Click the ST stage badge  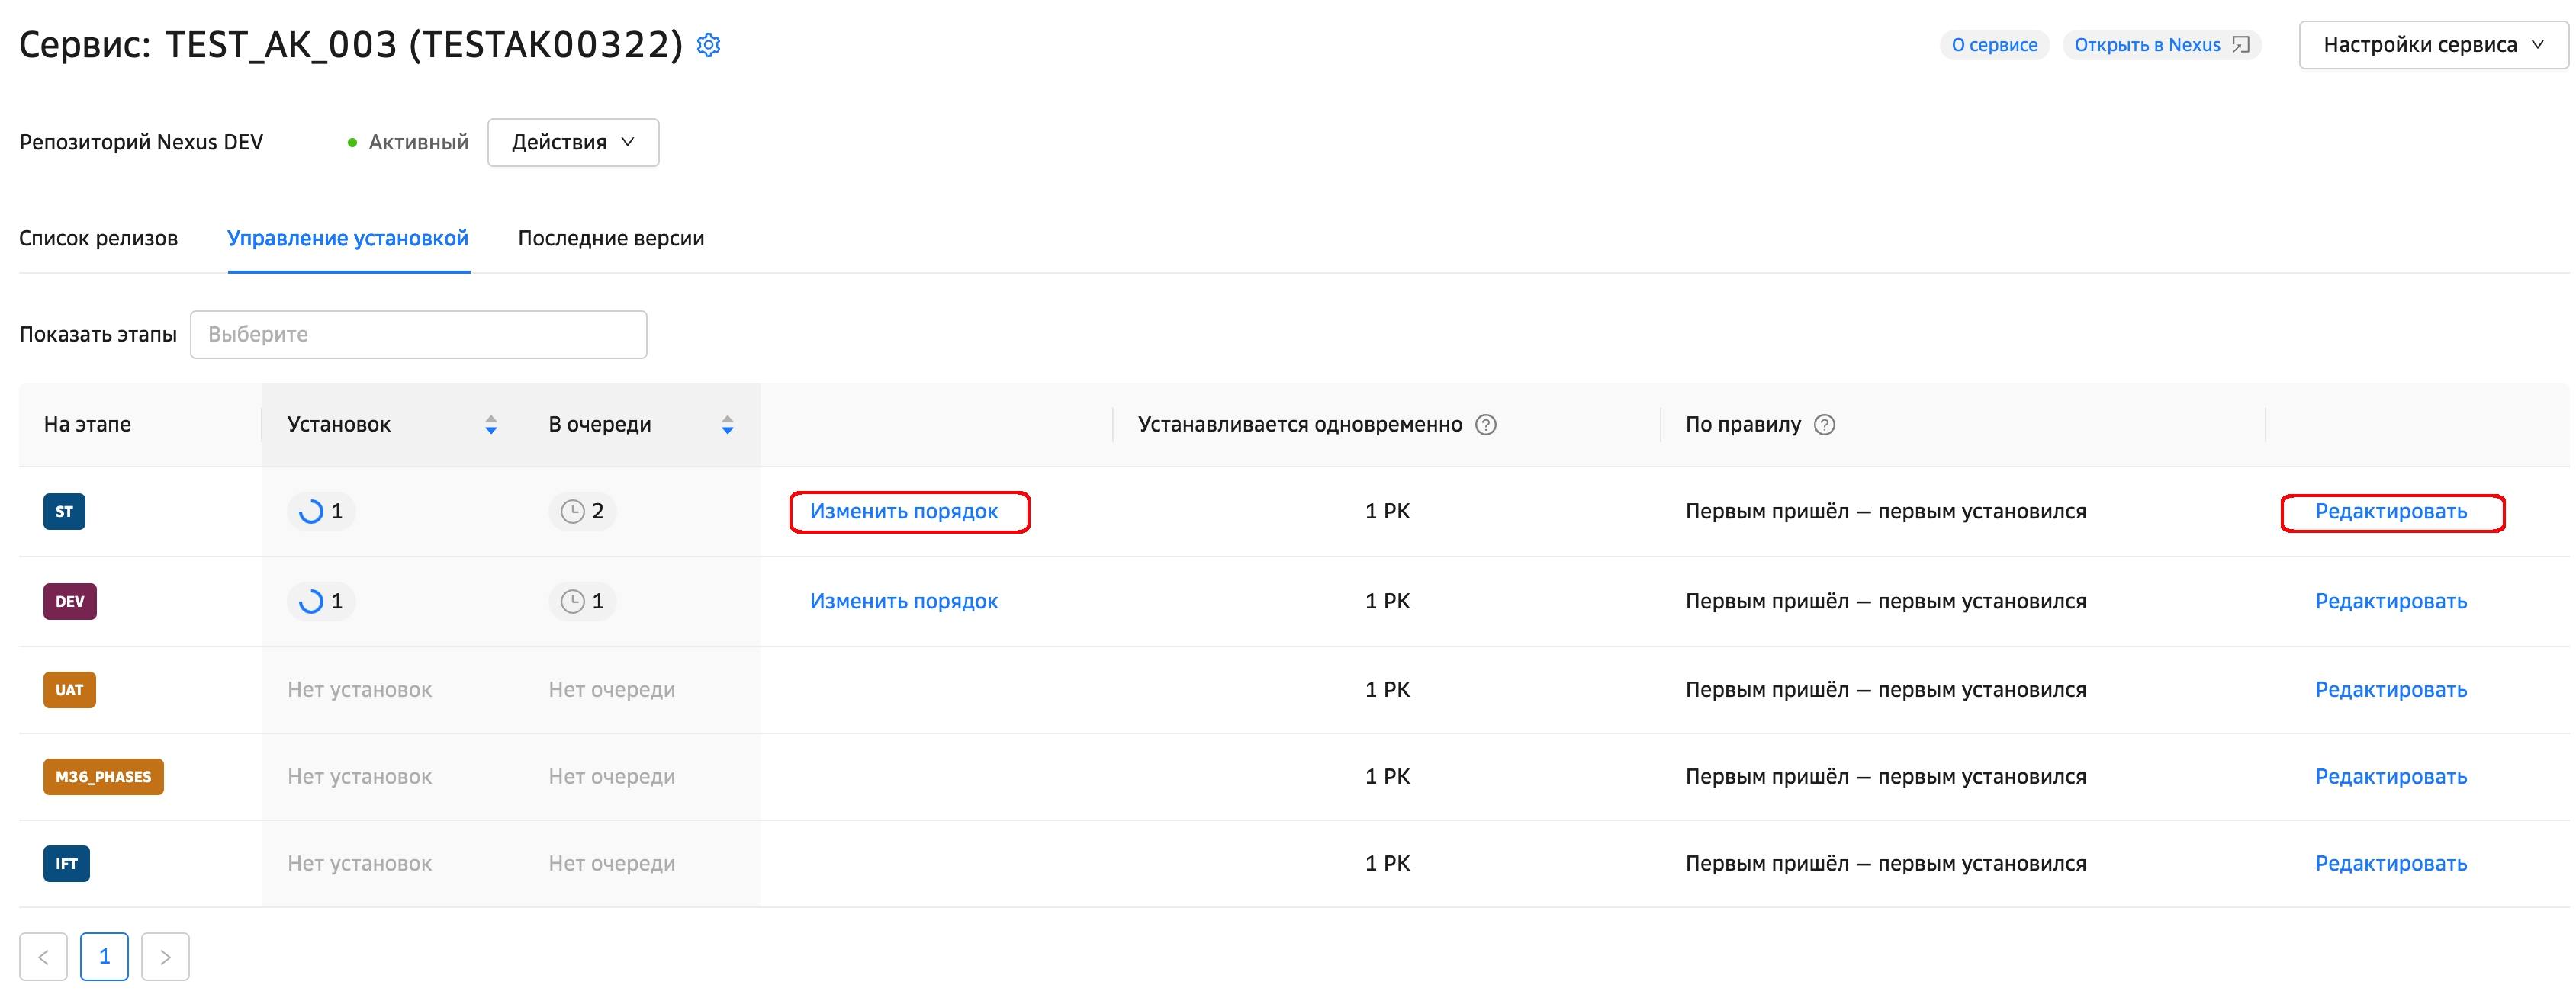pyautogui.click(x=64, y=512)
